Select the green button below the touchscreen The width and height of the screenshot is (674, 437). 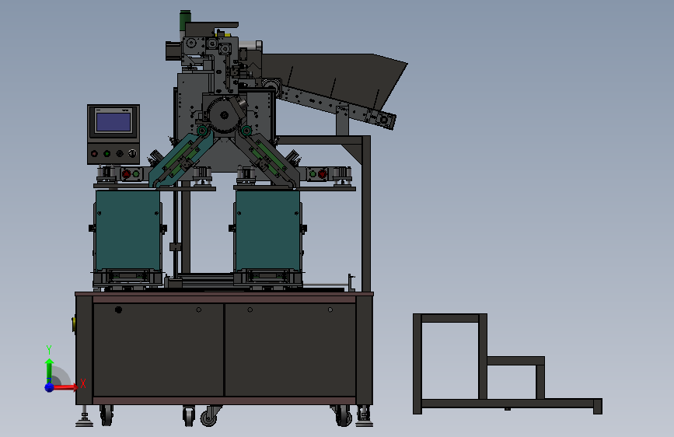click(107, 153)
